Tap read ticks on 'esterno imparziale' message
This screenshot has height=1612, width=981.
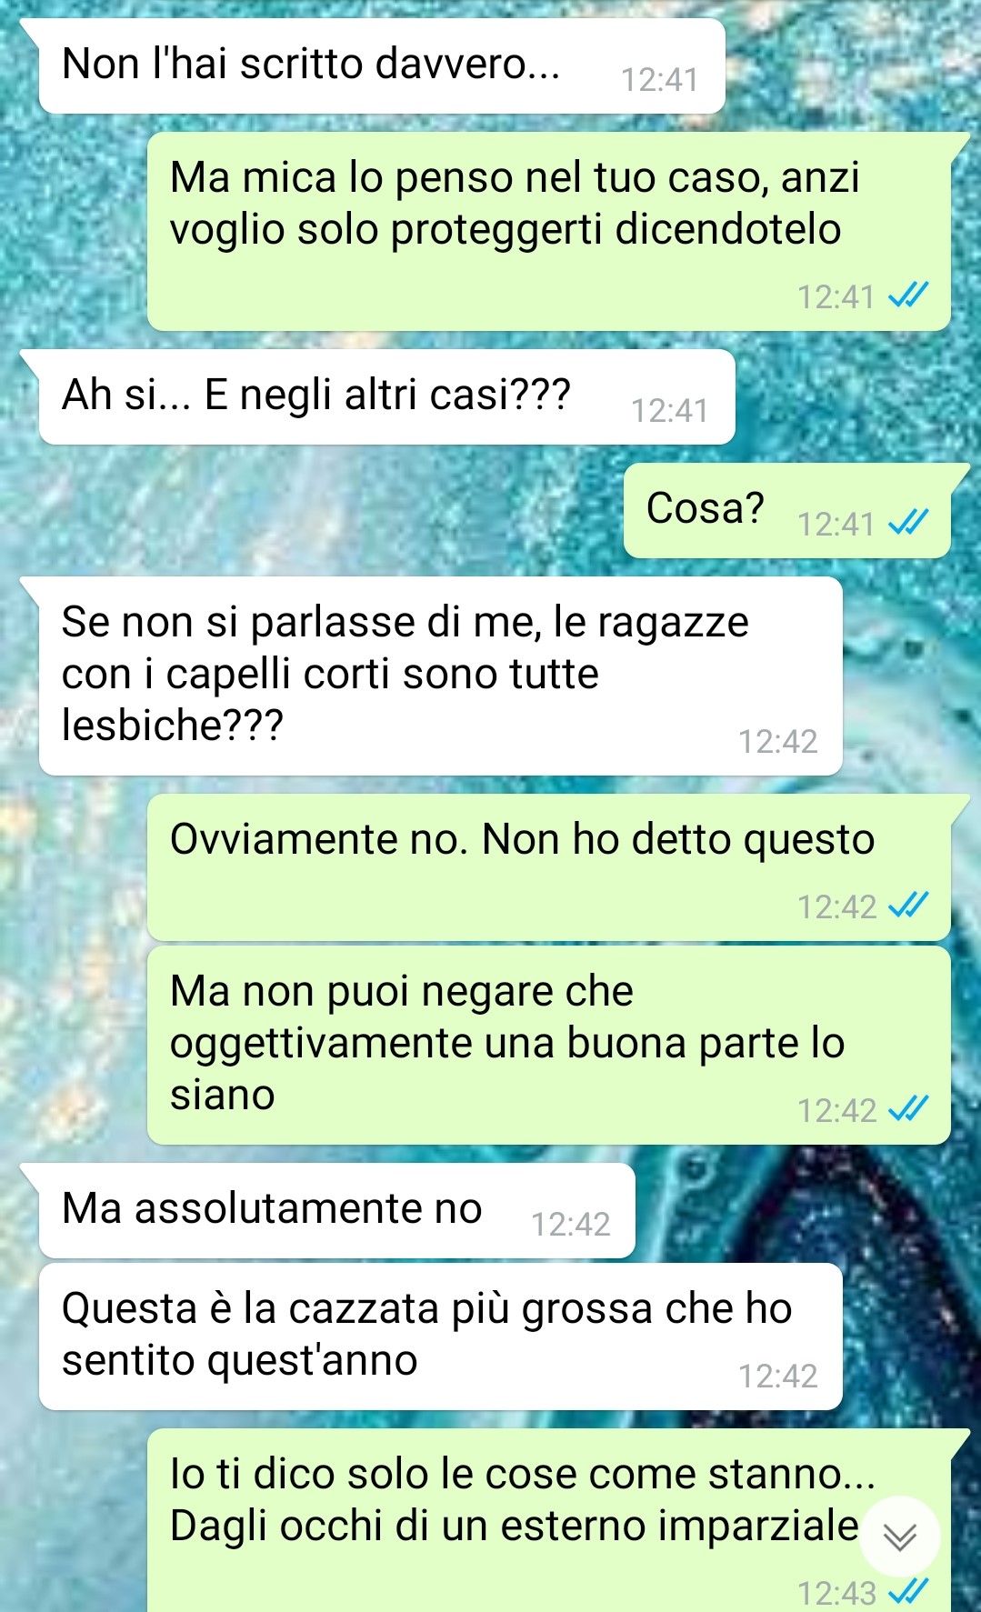908,1591
